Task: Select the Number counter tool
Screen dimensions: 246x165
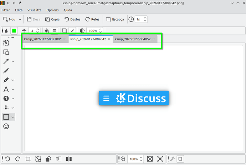Action: 6,99
